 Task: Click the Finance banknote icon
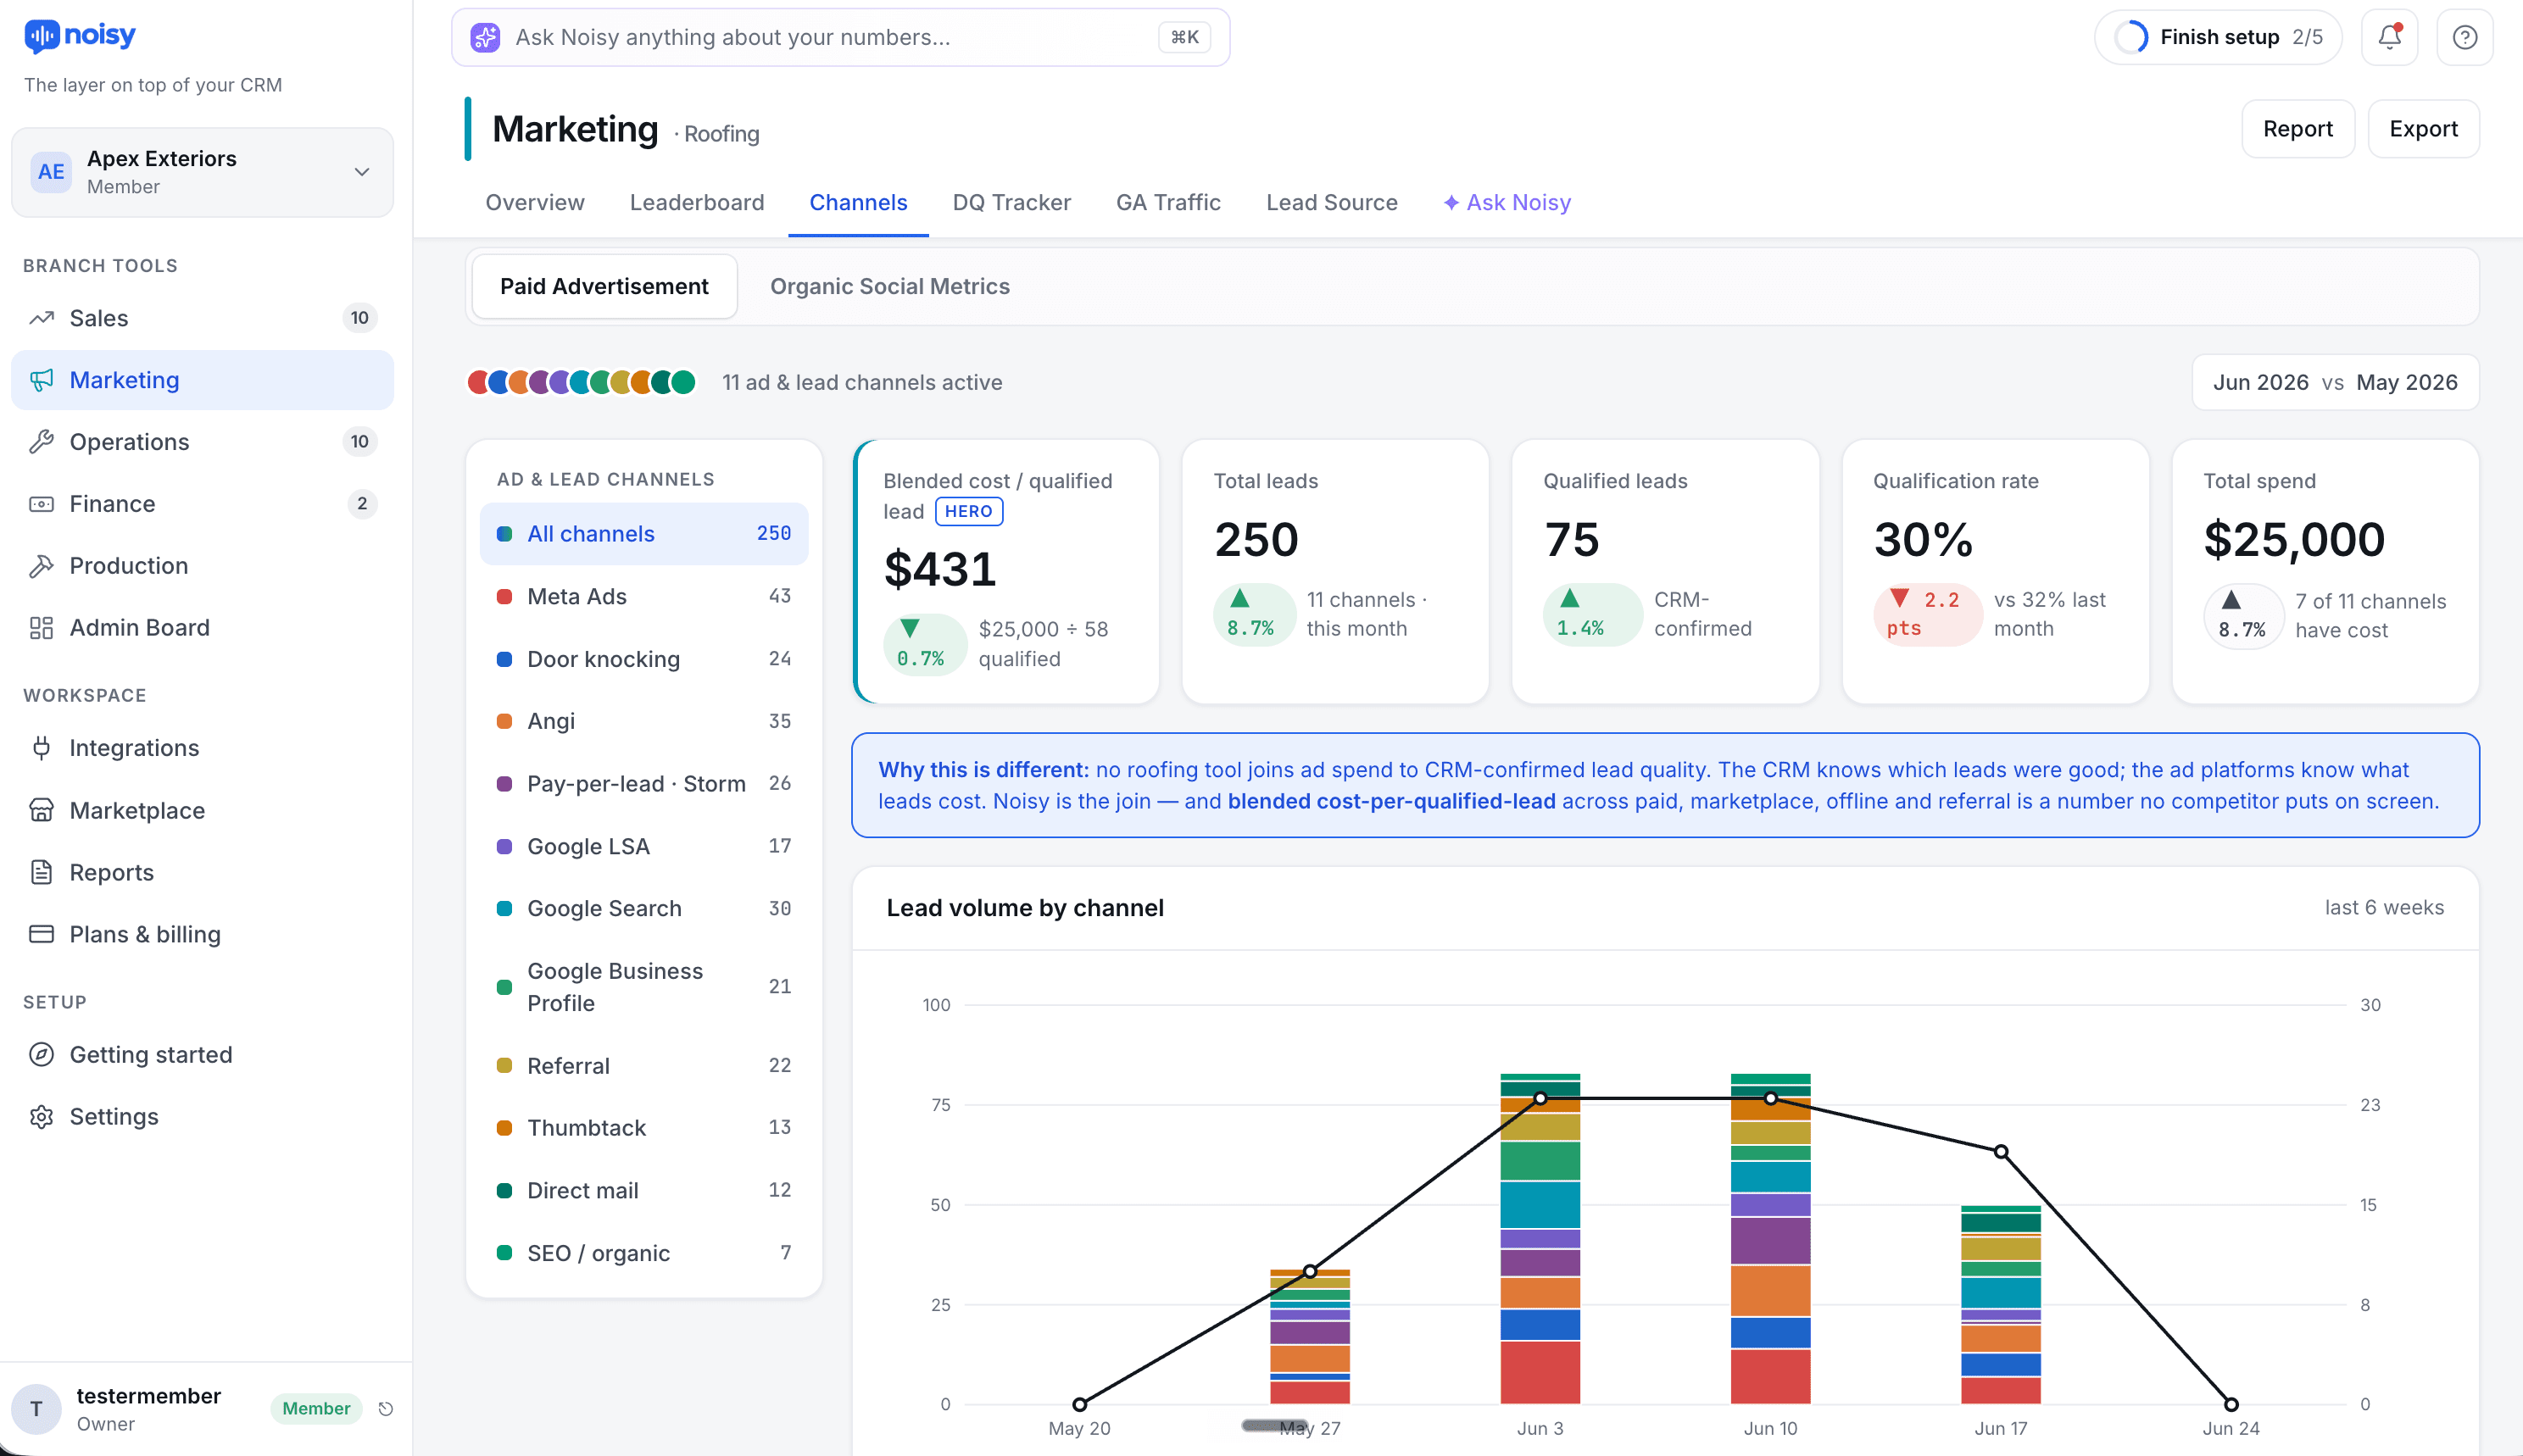point(41,504)
